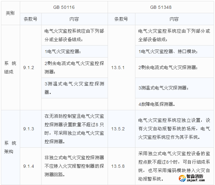This screenshot has width=215, height=185.
Task: Select the GB 50116 header cell
Action: point(64,7)
